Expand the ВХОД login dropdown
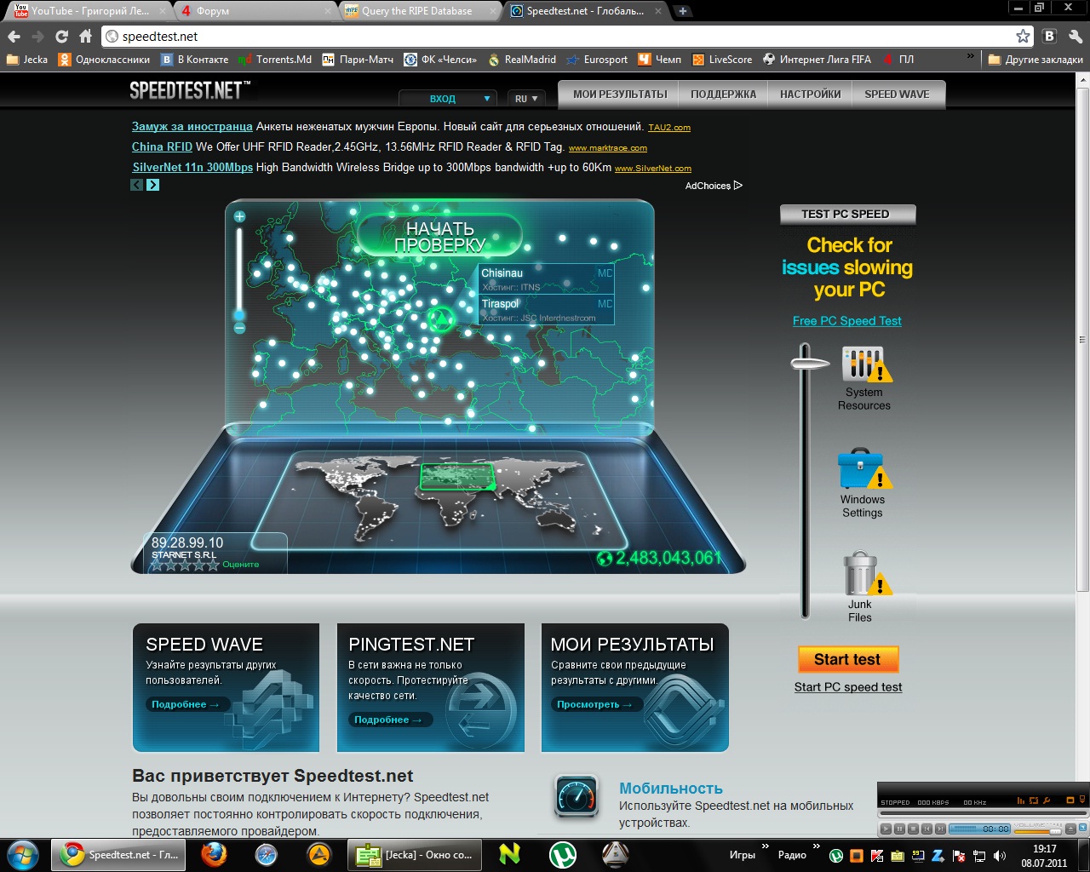The width and height of the screenshot is (1090, 872). (x=448, y=99)
